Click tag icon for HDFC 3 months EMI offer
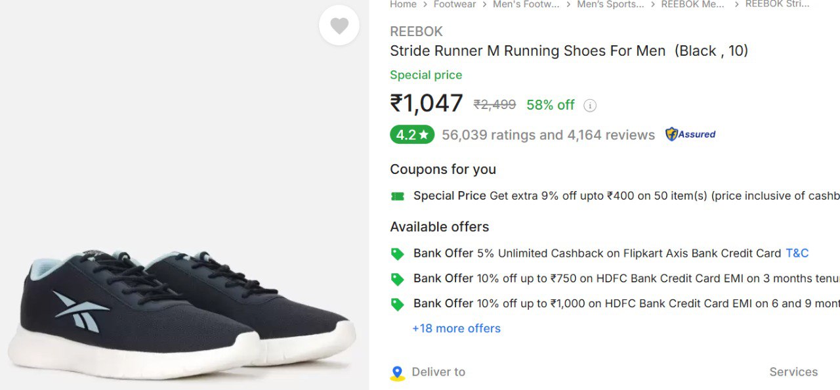 (397, 279)
